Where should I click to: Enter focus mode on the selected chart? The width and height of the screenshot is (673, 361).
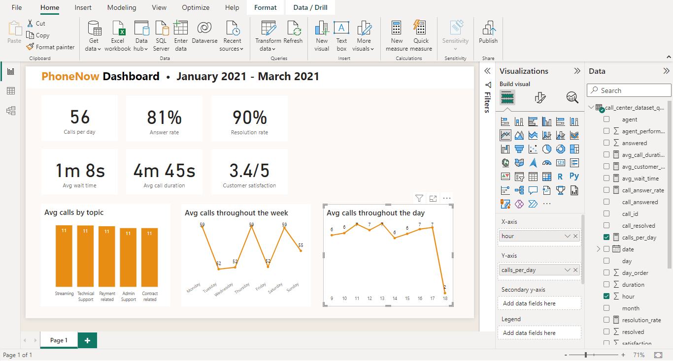433,198
